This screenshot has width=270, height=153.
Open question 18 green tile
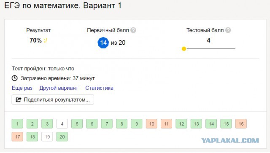(32, 137)
